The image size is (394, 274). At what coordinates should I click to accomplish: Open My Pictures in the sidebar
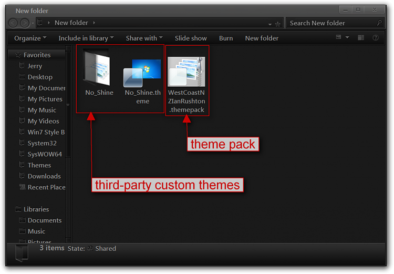(x=45, y=99)
